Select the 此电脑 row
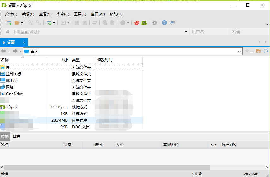This screenshot has width=270, height=177. pyautogui.click(x=71, y=81)
